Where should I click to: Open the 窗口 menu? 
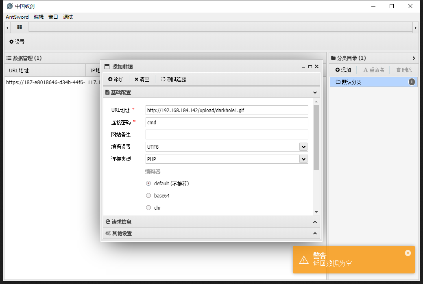point(53,17)
